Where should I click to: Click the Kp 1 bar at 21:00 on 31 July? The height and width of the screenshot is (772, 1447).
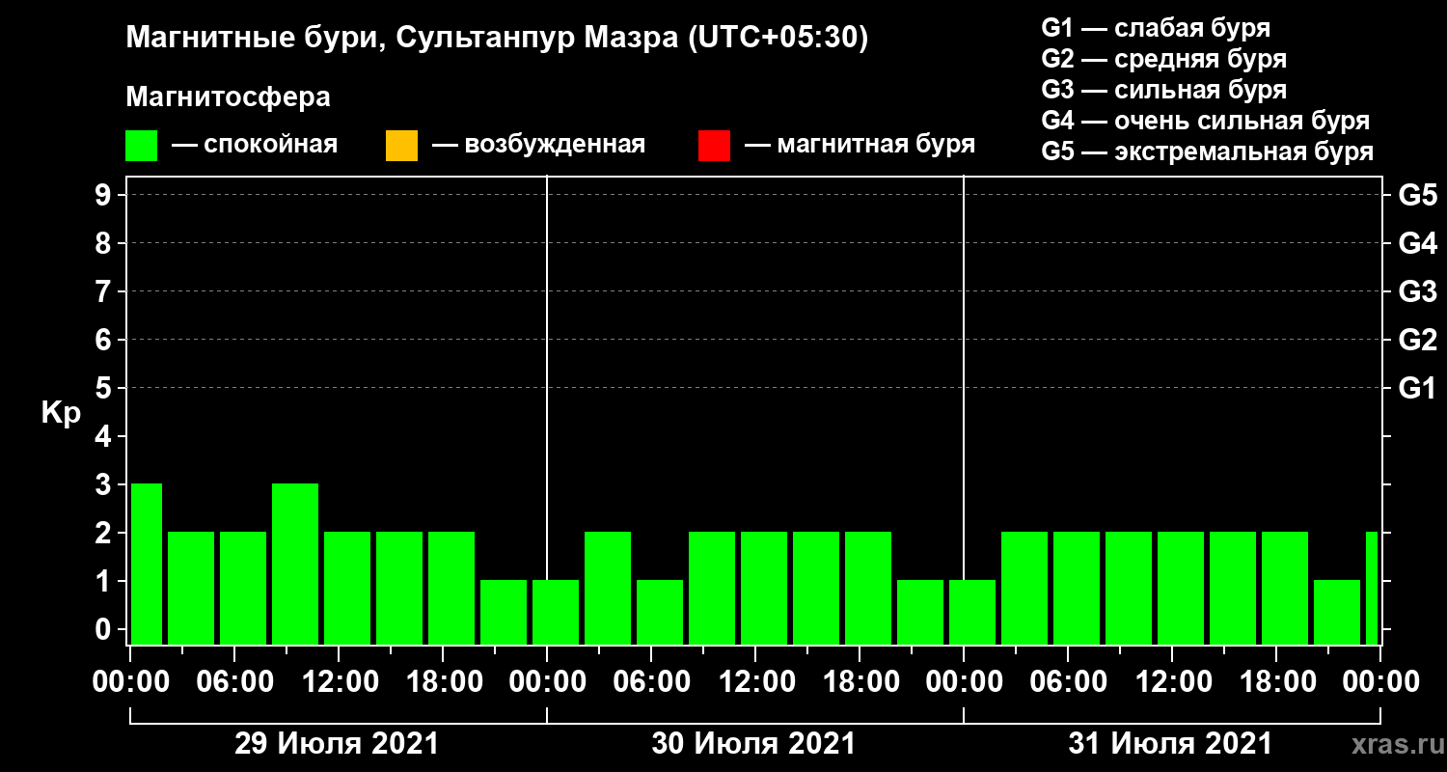point(1337,612)
